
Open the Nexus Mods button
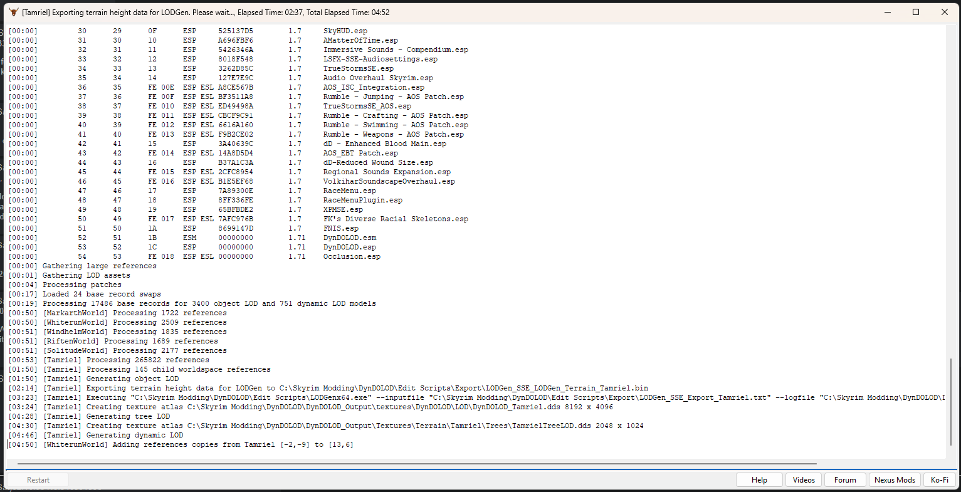click(x=895, y=480)
